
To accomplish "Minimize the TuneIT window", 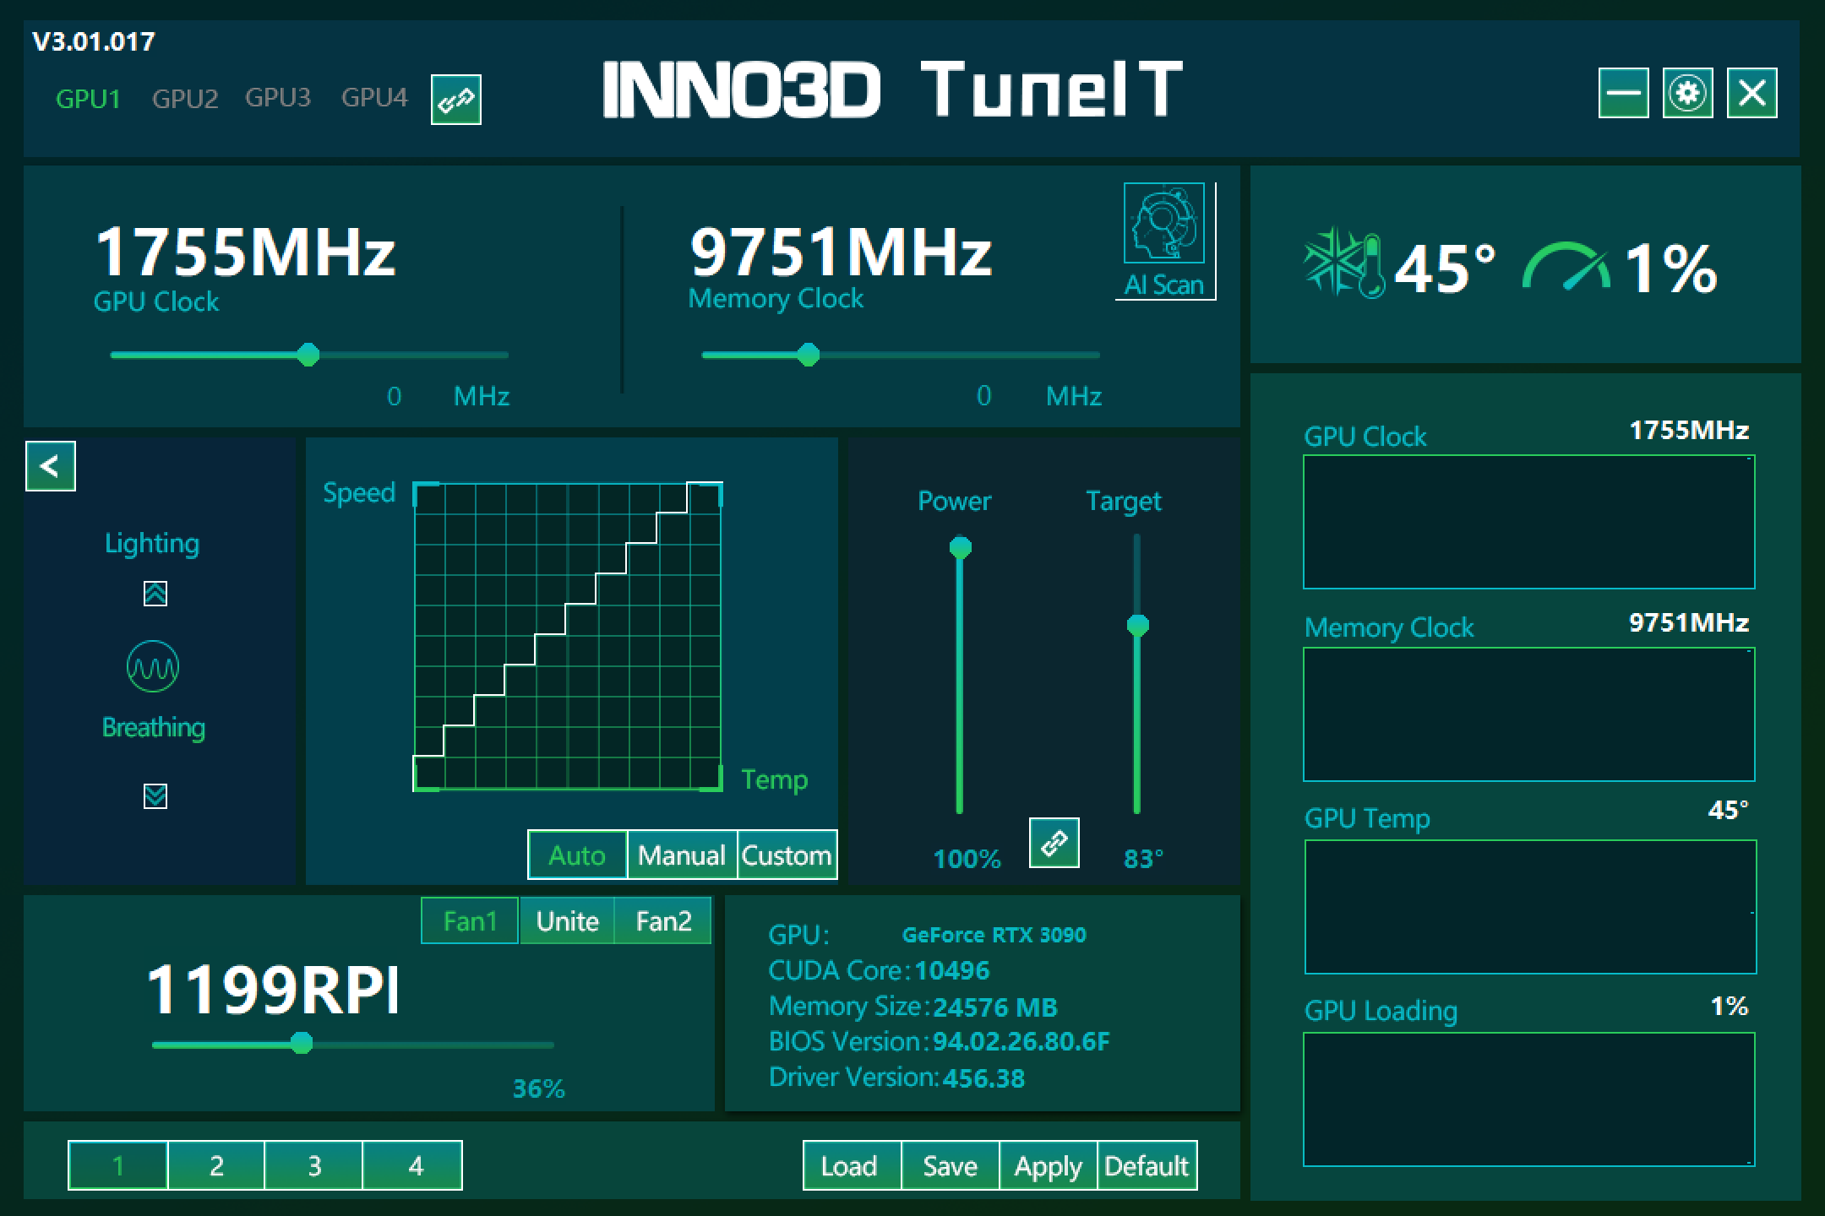I will tap(1623, 93).
